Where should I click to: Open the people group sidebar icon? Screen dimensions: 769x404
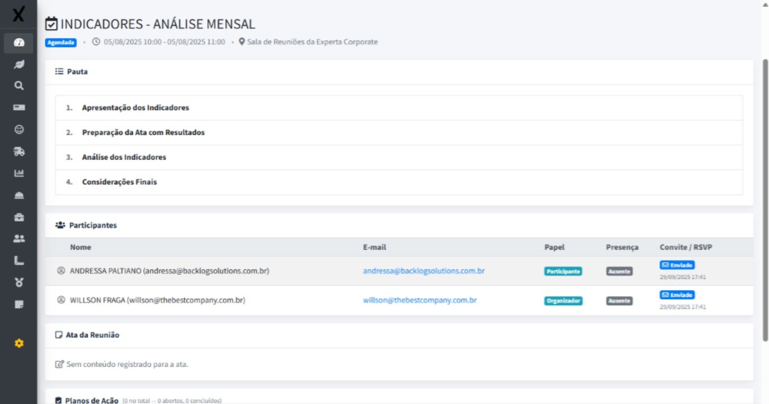pyautogui.click(x=19, y=239)
